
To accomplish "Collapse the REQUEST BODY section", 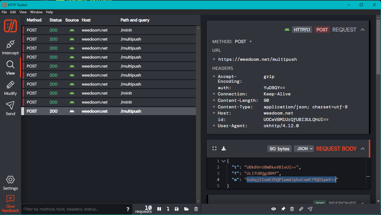I will [363, 149].
